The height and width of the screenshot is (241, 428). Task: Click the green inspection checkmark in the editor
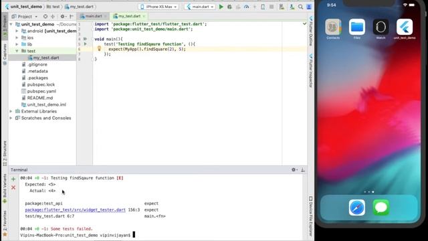point(304,24)
